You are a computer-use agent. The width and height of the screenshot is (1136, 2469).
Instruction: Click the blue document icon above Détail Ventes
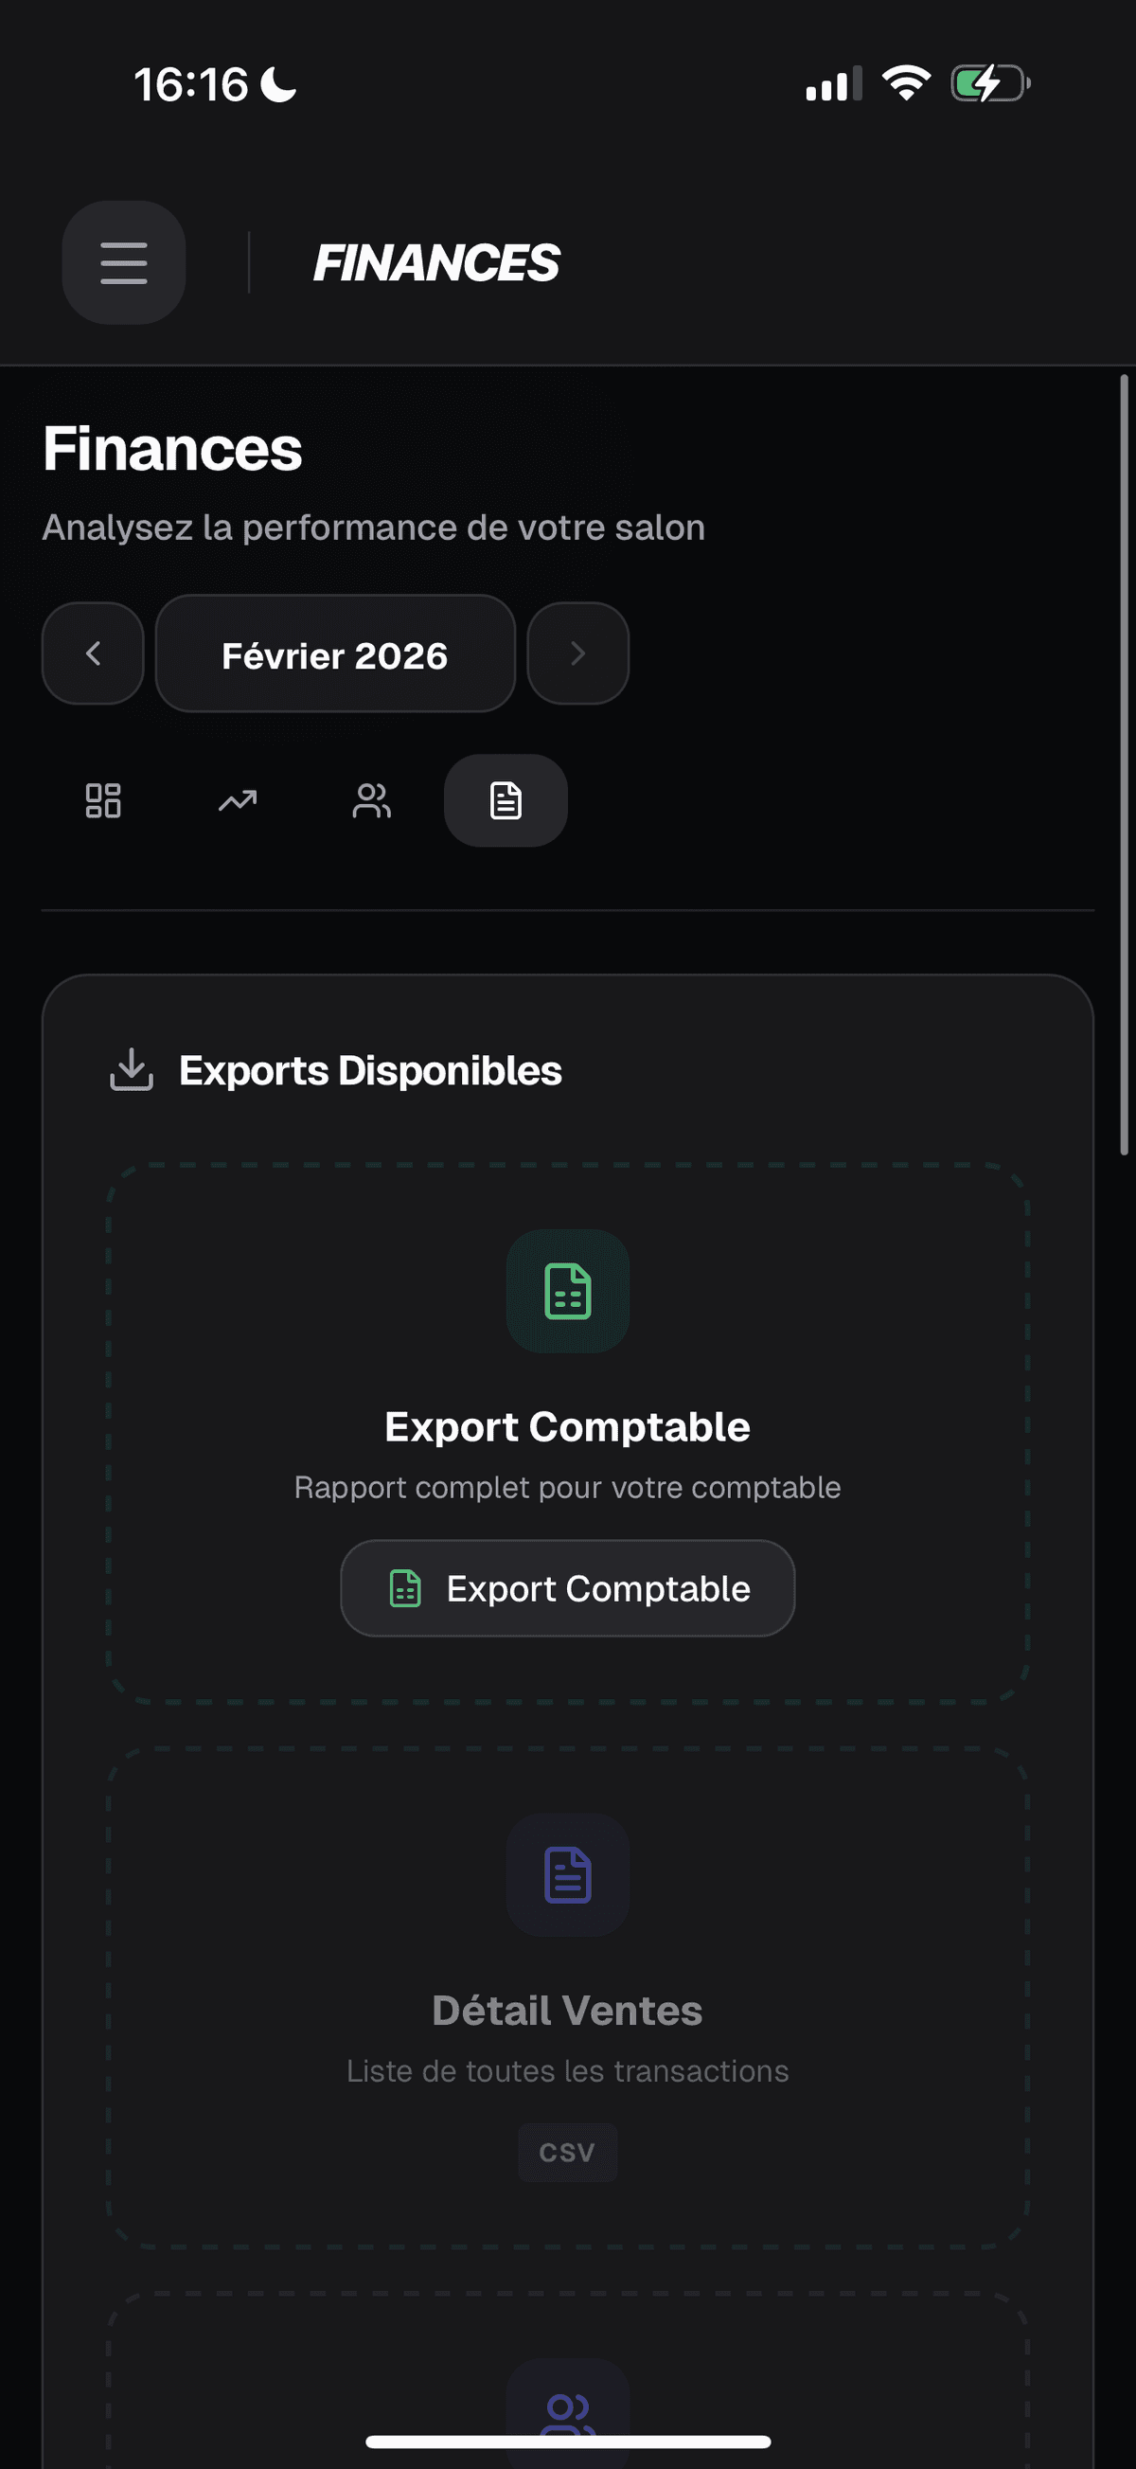[567, 1877]
